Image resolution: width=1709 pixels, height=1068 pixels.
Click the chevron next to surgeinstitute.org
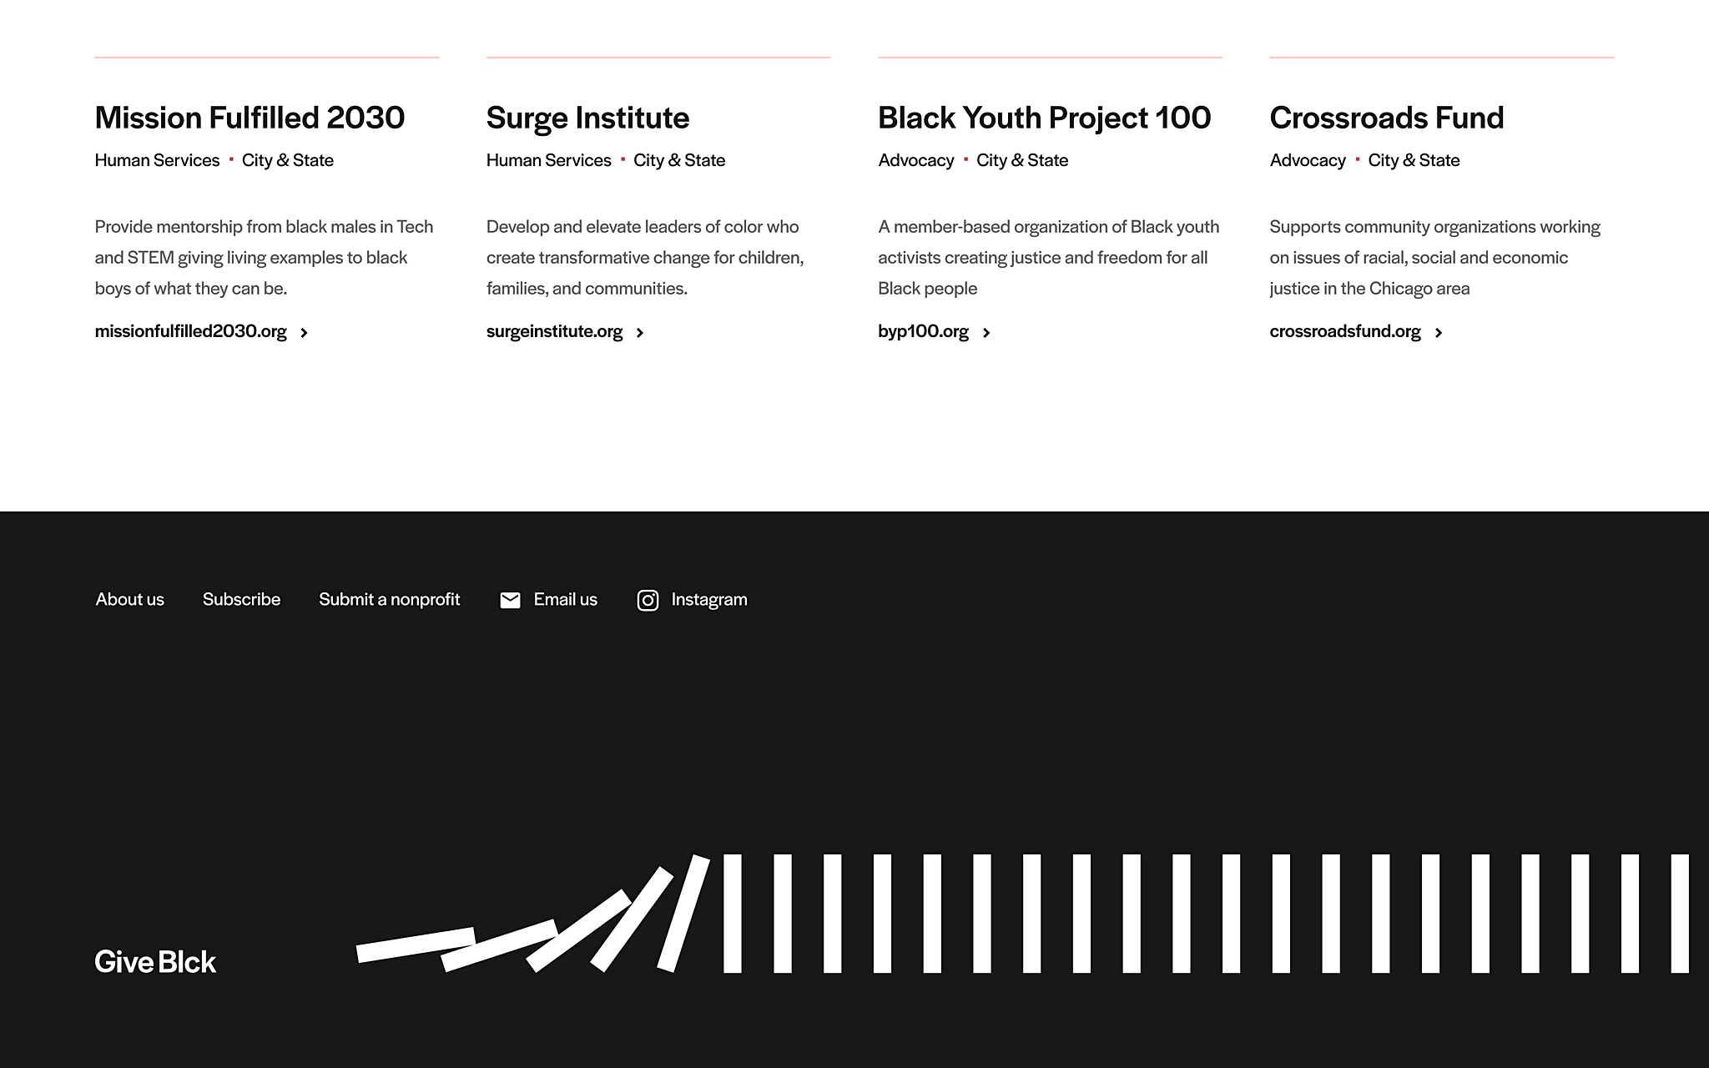coord(640,332)
